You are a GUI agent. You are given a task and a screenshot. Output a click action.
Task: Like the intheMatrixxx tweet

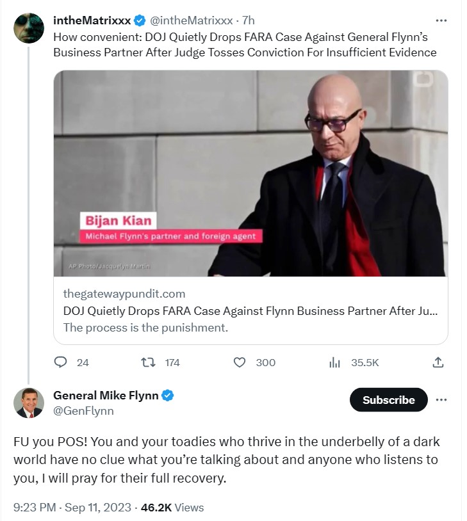pos(240,362)
